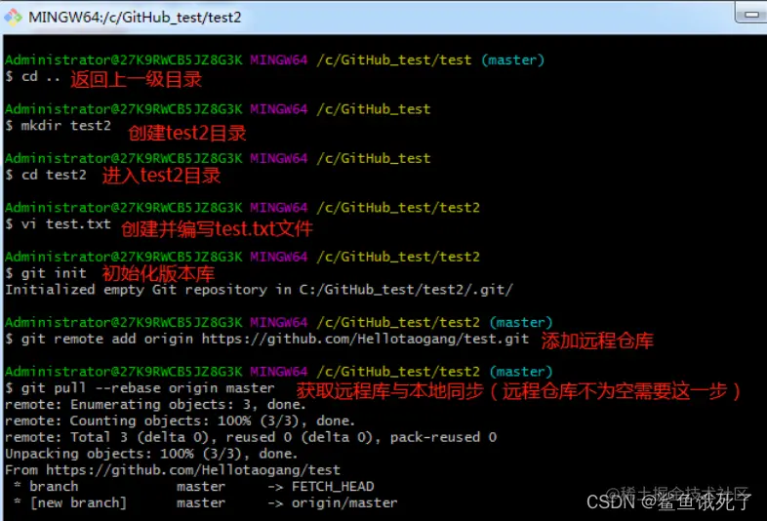Click the 'Unpacking objects: 100% (3/3)' line
This screenshot has width=767, height=521.
(x=151, y=454)
